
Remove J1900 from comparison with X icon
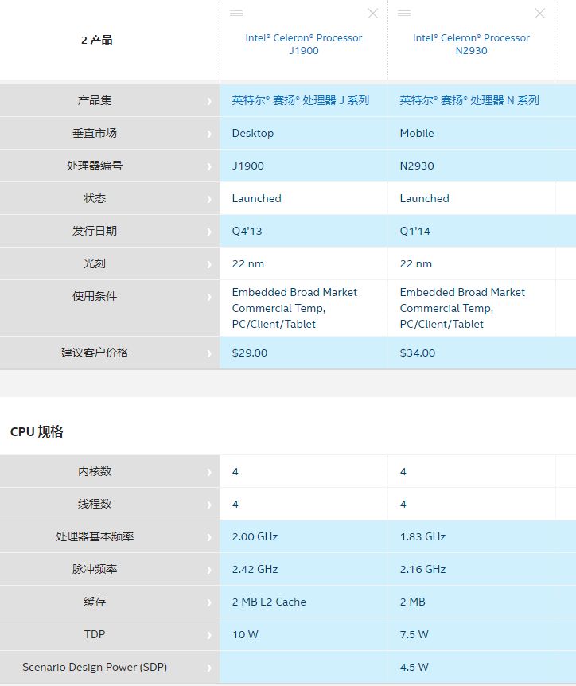tap(372, 14)
